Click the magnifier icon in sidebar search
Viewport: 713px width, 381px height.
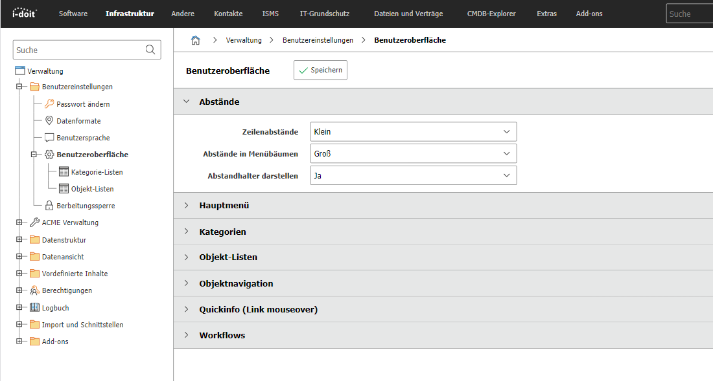150,50
